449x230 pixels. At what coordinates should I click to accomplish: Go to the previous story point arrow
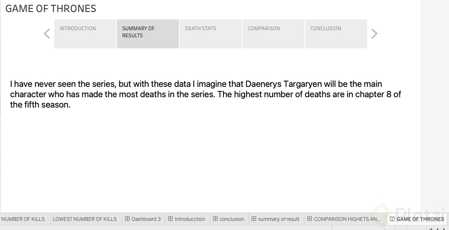47,34
